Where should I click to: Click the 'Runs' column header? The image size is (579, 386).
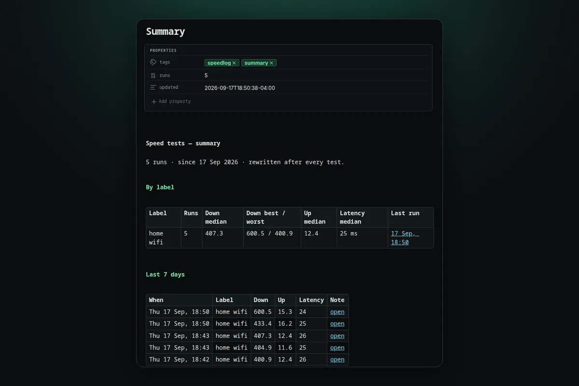(192, 218)
